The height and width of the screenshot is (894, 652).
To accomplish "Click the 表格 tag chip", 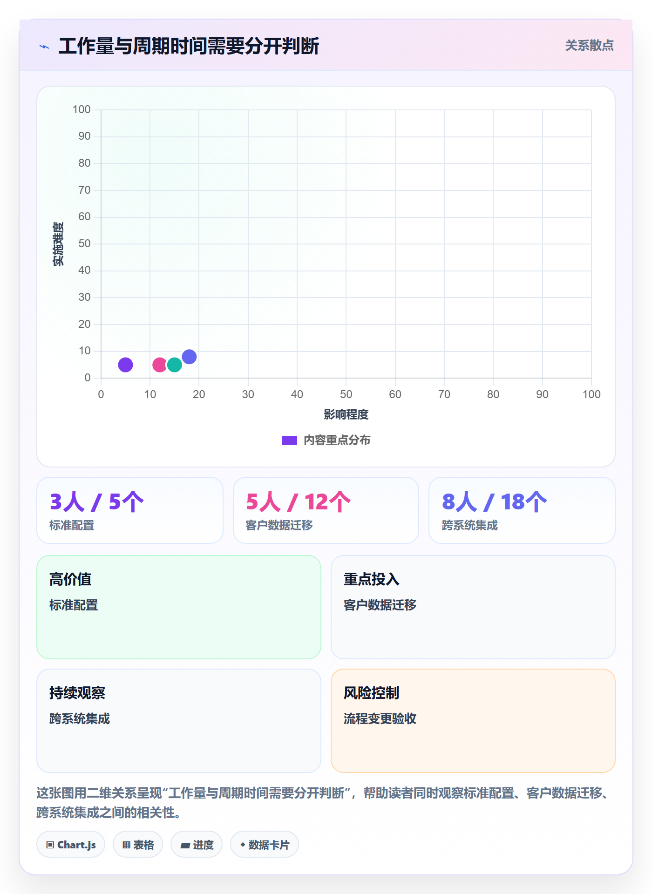I will [x=138, y=844].
